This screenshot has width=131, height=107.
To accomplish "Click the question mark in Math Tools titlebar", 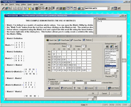I will tap(118, 36).
